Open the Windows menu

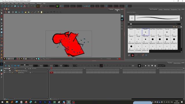coord(39,3)
